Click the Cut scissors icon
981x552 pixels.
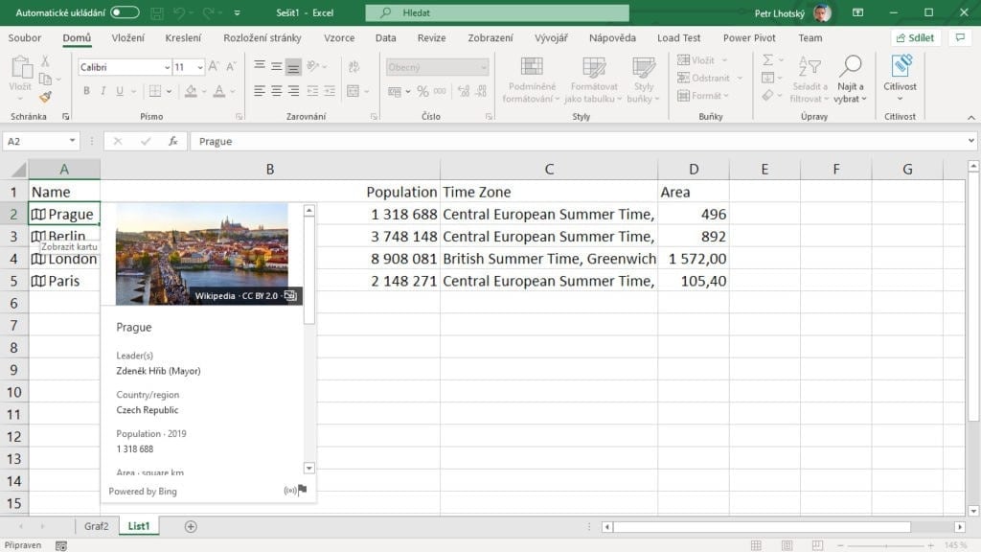pyautogui.click(x=45, y=61)
